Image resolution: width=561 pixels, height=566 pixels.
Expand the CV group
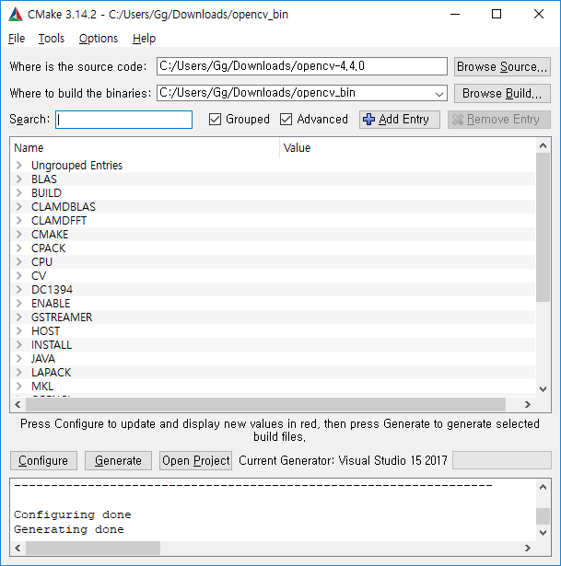(19, 276)
